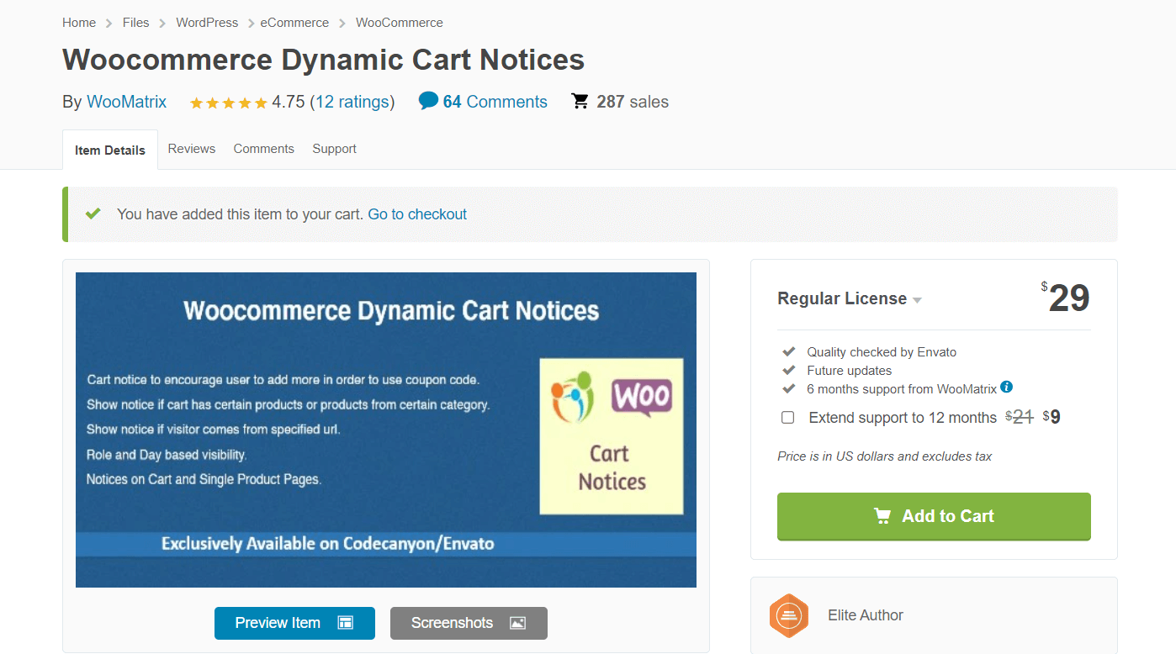
Task: Click the Preview Item button
Action: coord(294,623)
